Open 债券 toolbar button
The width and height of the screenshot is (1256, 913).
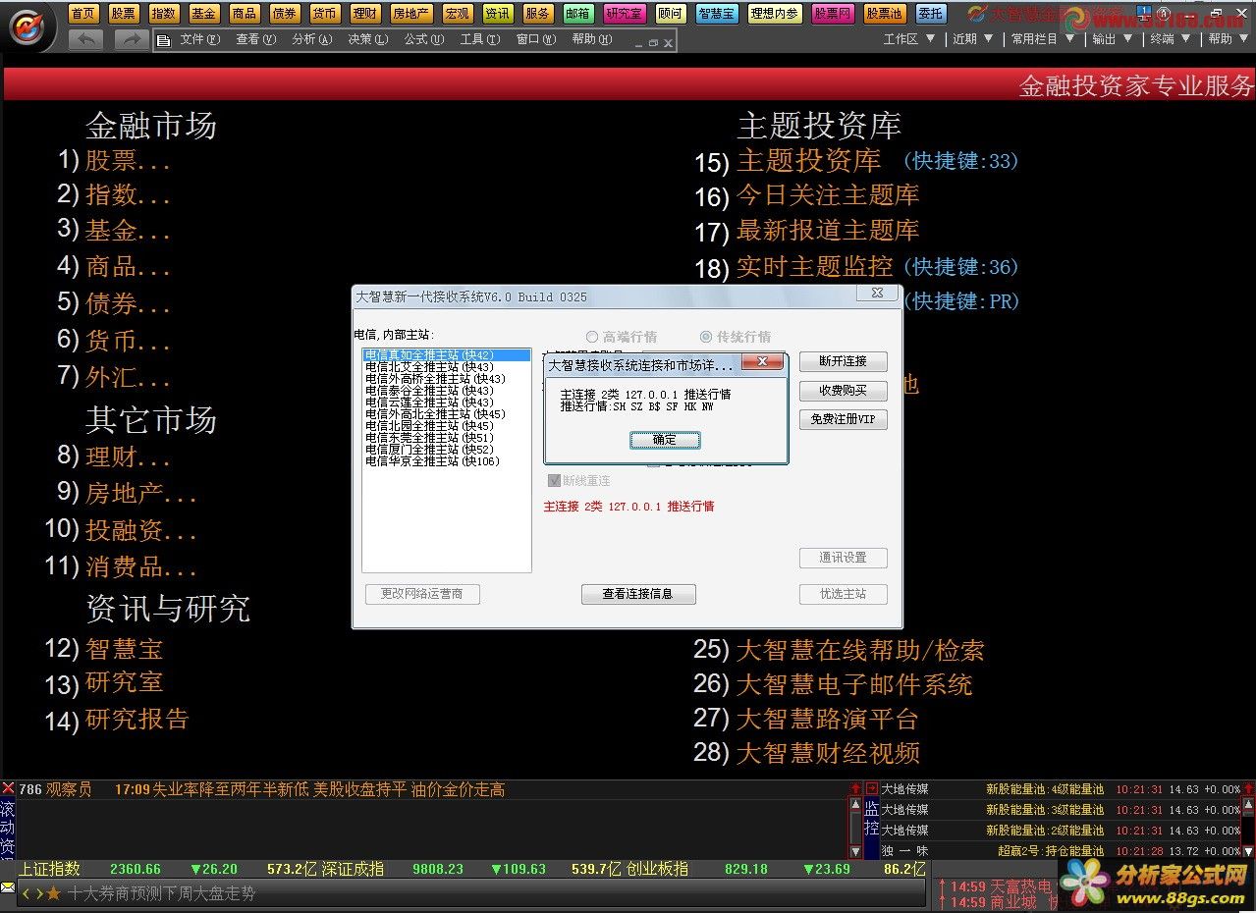pos(284,13)
